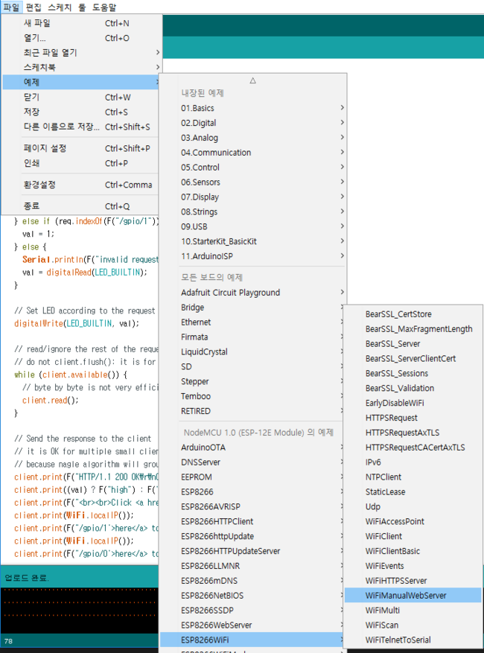Open Adafruit Circuit Playground examples
The height and width of the screenshot is (653, 484).
253,293
